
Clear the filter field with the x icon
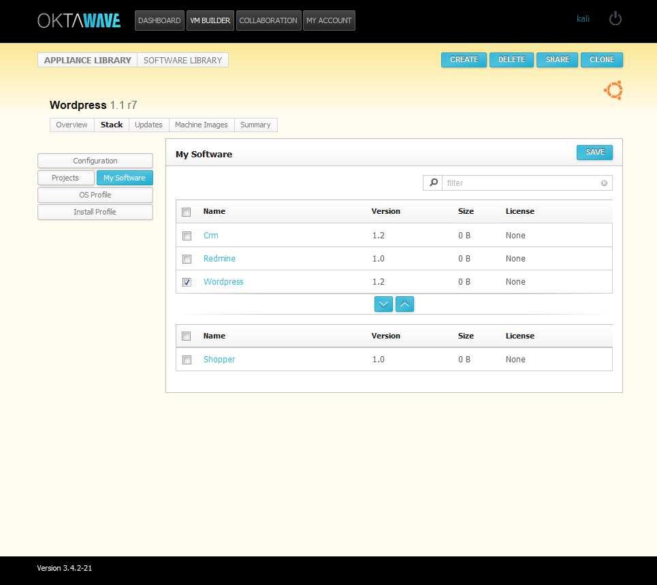[604, 183]
